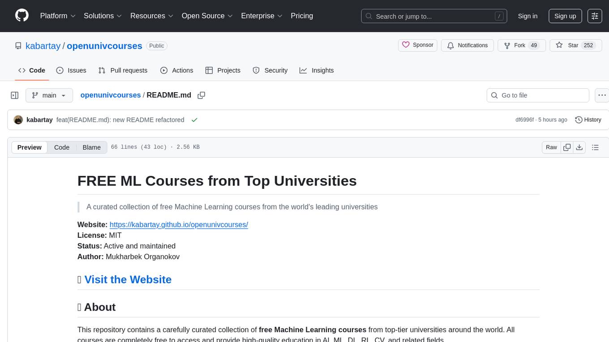This screenshot has width=609, height=342.
Task: Select the Preview view
Action: [x=30, y=147]
